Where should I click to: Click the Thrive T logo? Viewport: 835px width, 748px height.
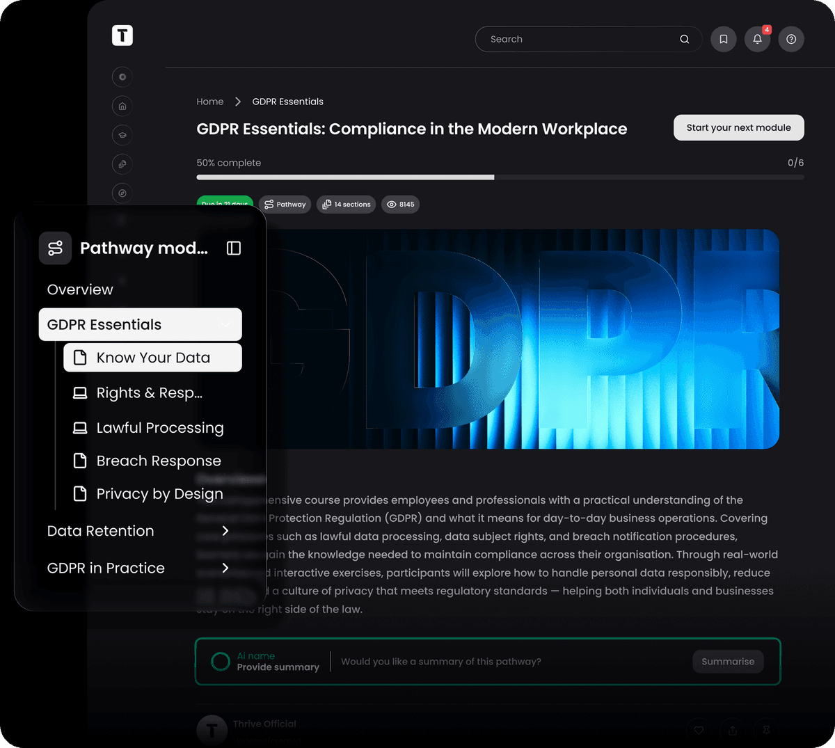tap(122, 35)
